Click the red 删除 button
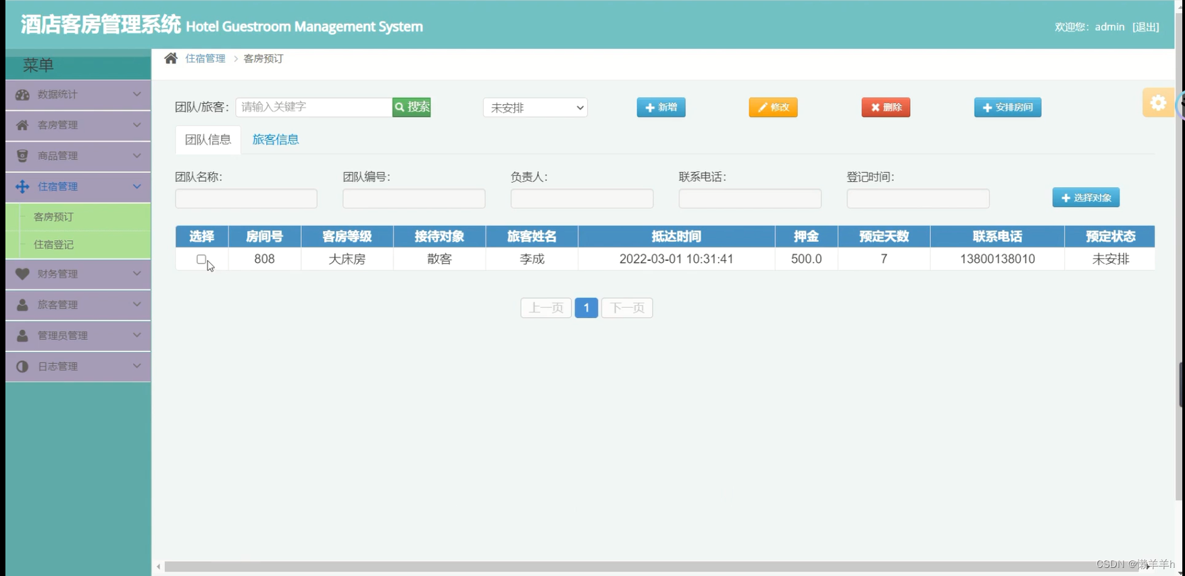The height and width of the screenshot is (576, 1185). coord(886,107)
